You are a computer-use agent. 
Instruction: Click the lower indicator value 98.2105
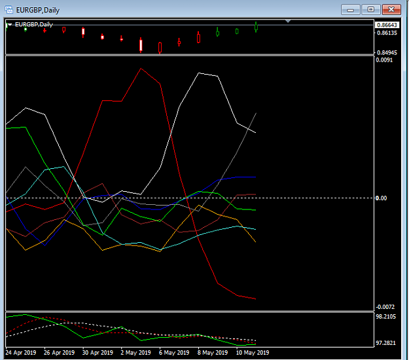click(386, 317)
